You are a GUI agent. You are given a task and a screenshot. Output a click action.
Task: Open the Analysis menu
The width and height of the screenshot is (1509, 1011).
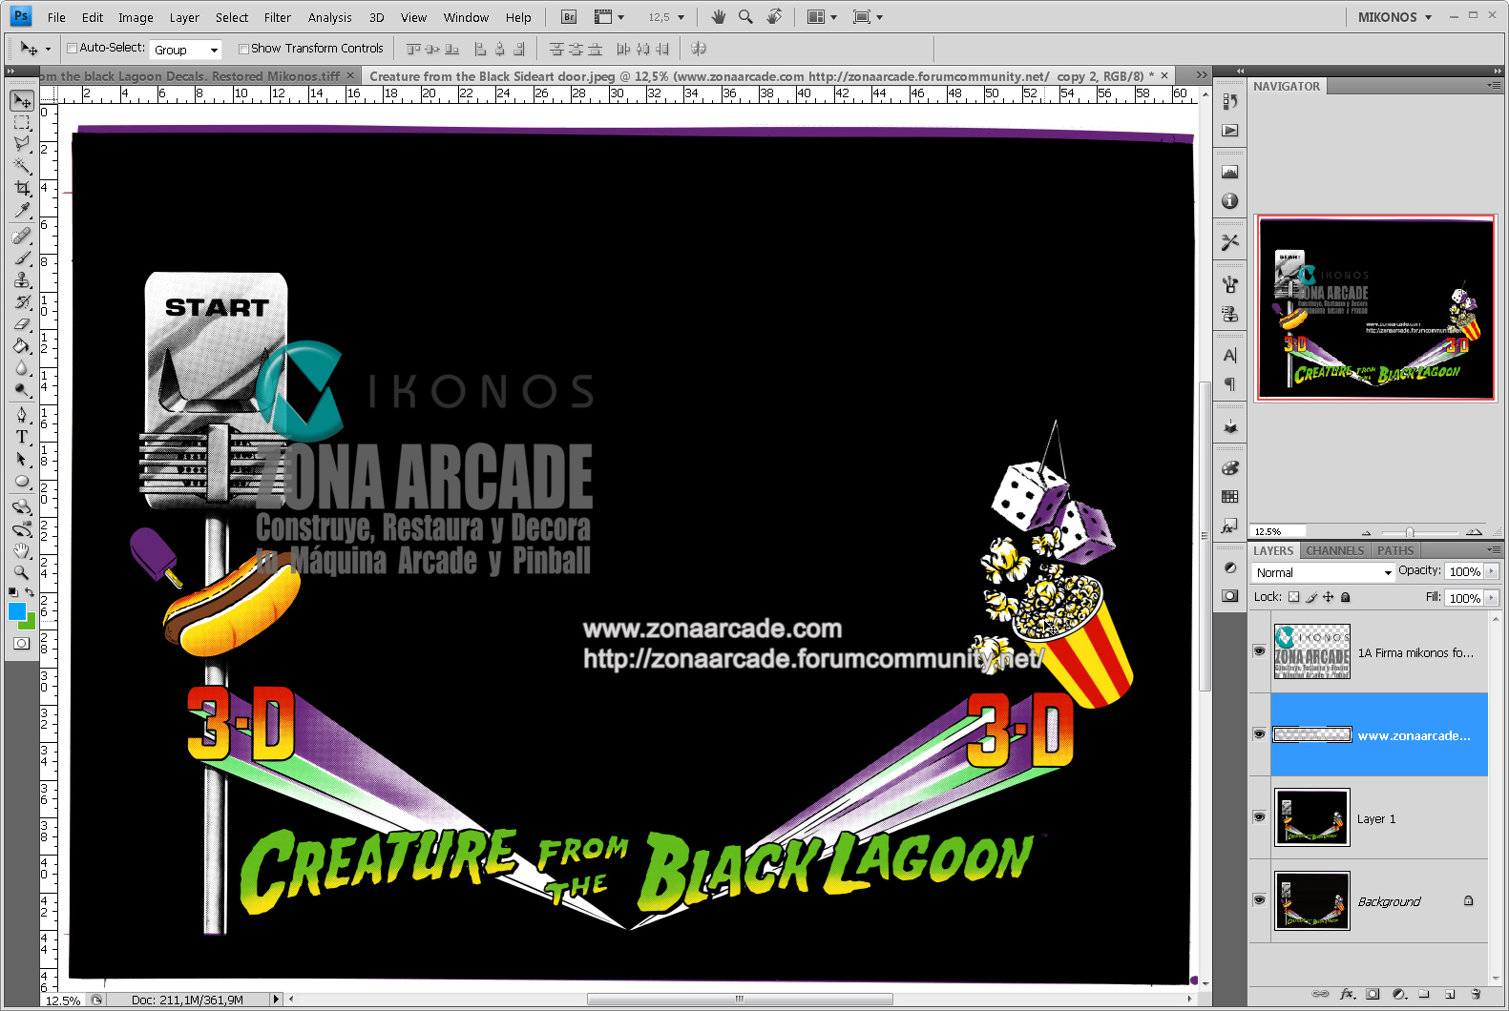(x=329, y=17)
